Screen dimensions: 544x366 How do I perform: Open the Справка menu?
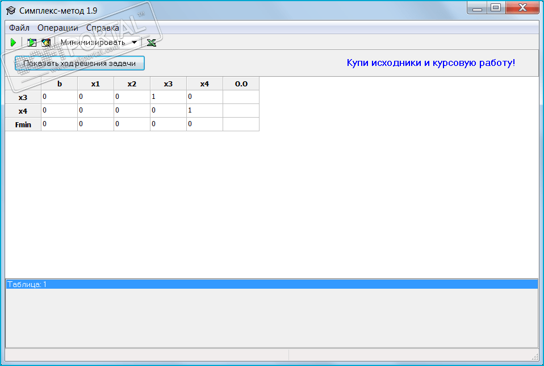click(102, 28)
